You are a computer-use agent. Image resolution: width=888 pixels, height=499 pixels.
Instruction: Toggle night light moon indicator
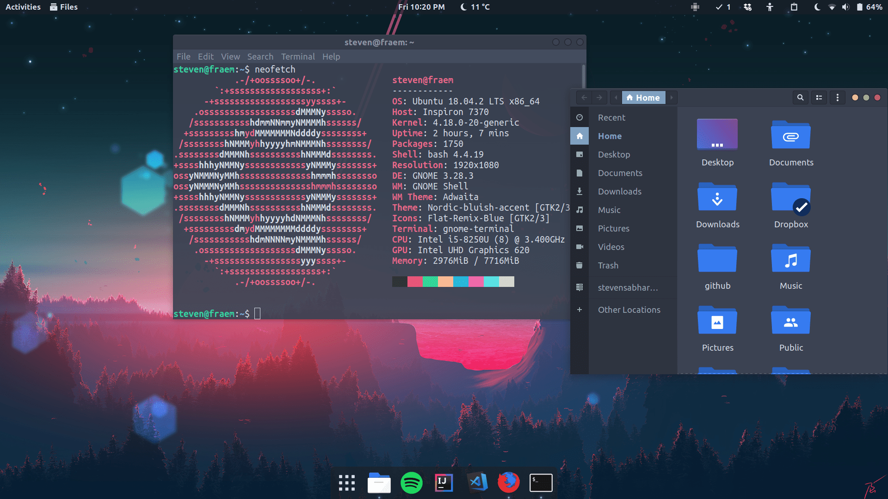[817, 7]
